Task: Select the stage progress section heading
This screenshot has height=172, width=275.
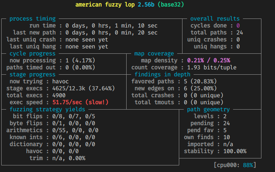Action: point(33,75)
